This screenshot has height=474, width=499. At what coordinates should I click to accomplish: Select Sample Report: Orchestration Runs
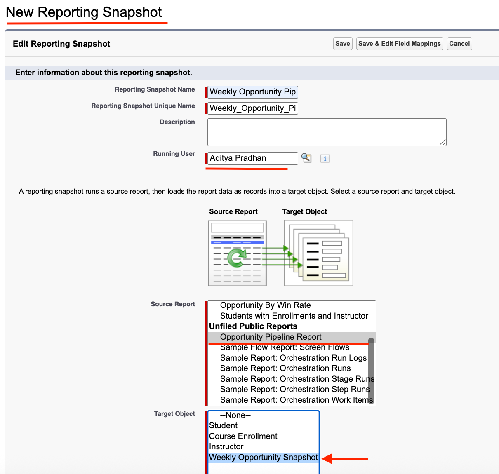(x=285, y=368)
